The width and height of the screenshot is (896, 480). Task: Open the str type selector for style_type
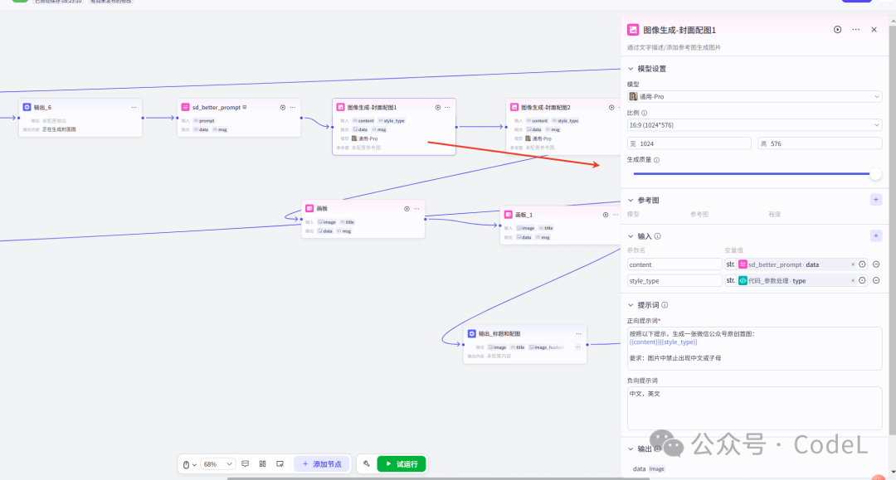[730, 280]
